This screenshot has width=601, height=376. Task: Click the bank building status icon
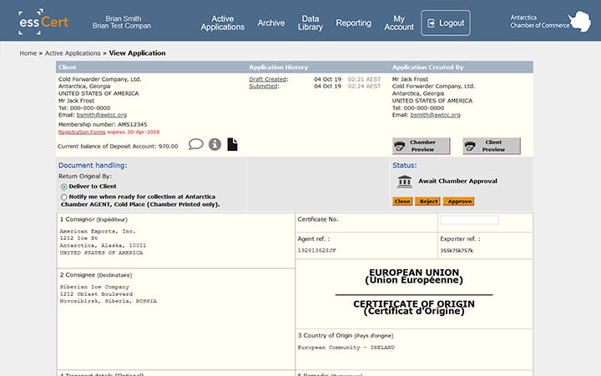[x=404, y=181]
